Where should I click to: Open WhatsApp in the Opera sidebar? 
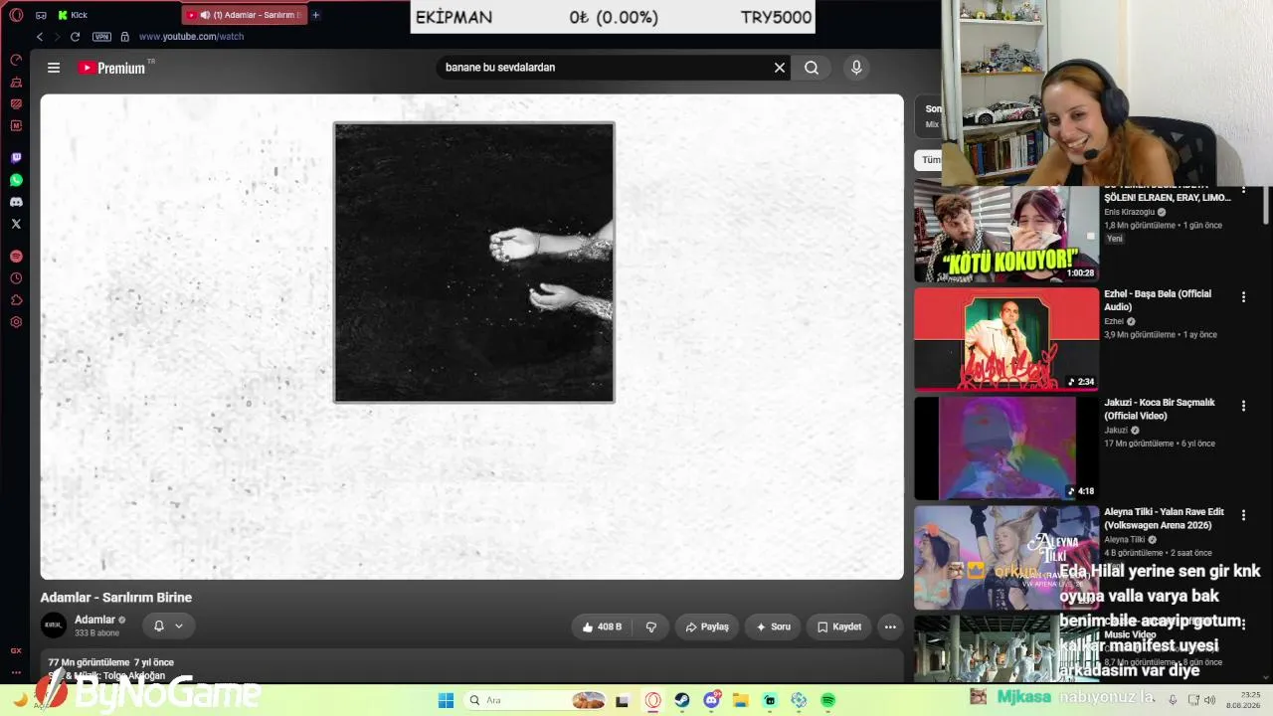pos(16,180)
